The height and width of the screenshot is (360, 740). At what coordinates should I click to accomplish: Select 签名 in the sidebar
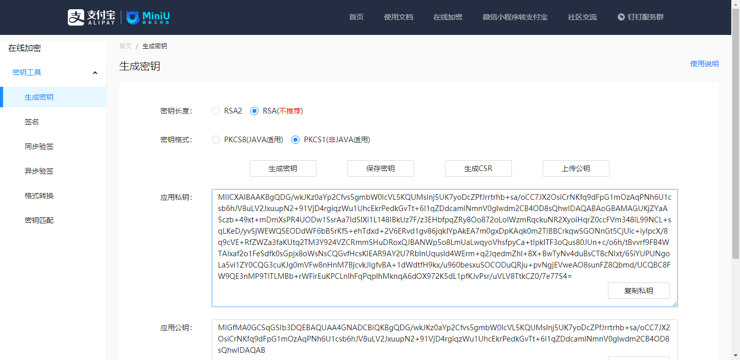click(x=32, y=122)
